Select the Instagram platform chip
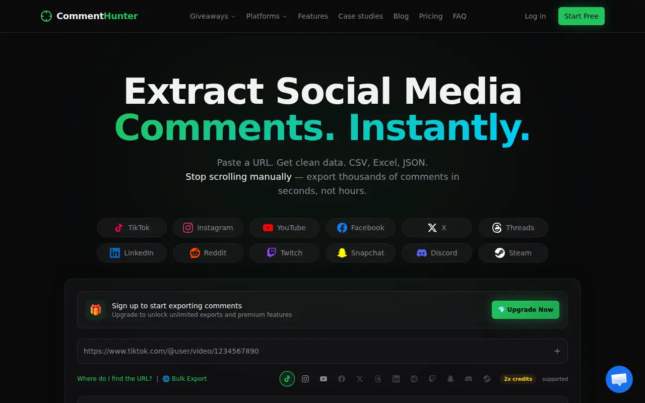This screenshot has height=403, width=645. click(x=208, y=228)
